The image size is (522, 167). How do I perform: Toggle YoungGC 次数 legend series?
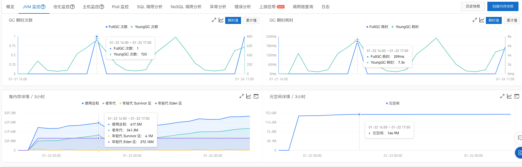click(x=145, y=27)
